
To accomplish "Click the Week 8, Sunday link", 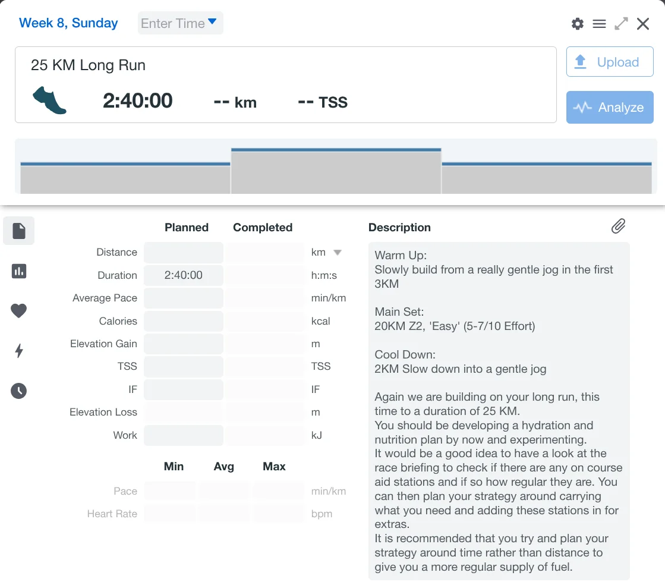I will pos(68,23).
